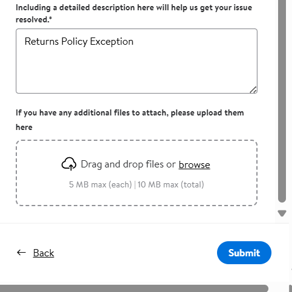292x292 pixels.
Task: Click the cloud upload icon
Action: coord(69,164)
